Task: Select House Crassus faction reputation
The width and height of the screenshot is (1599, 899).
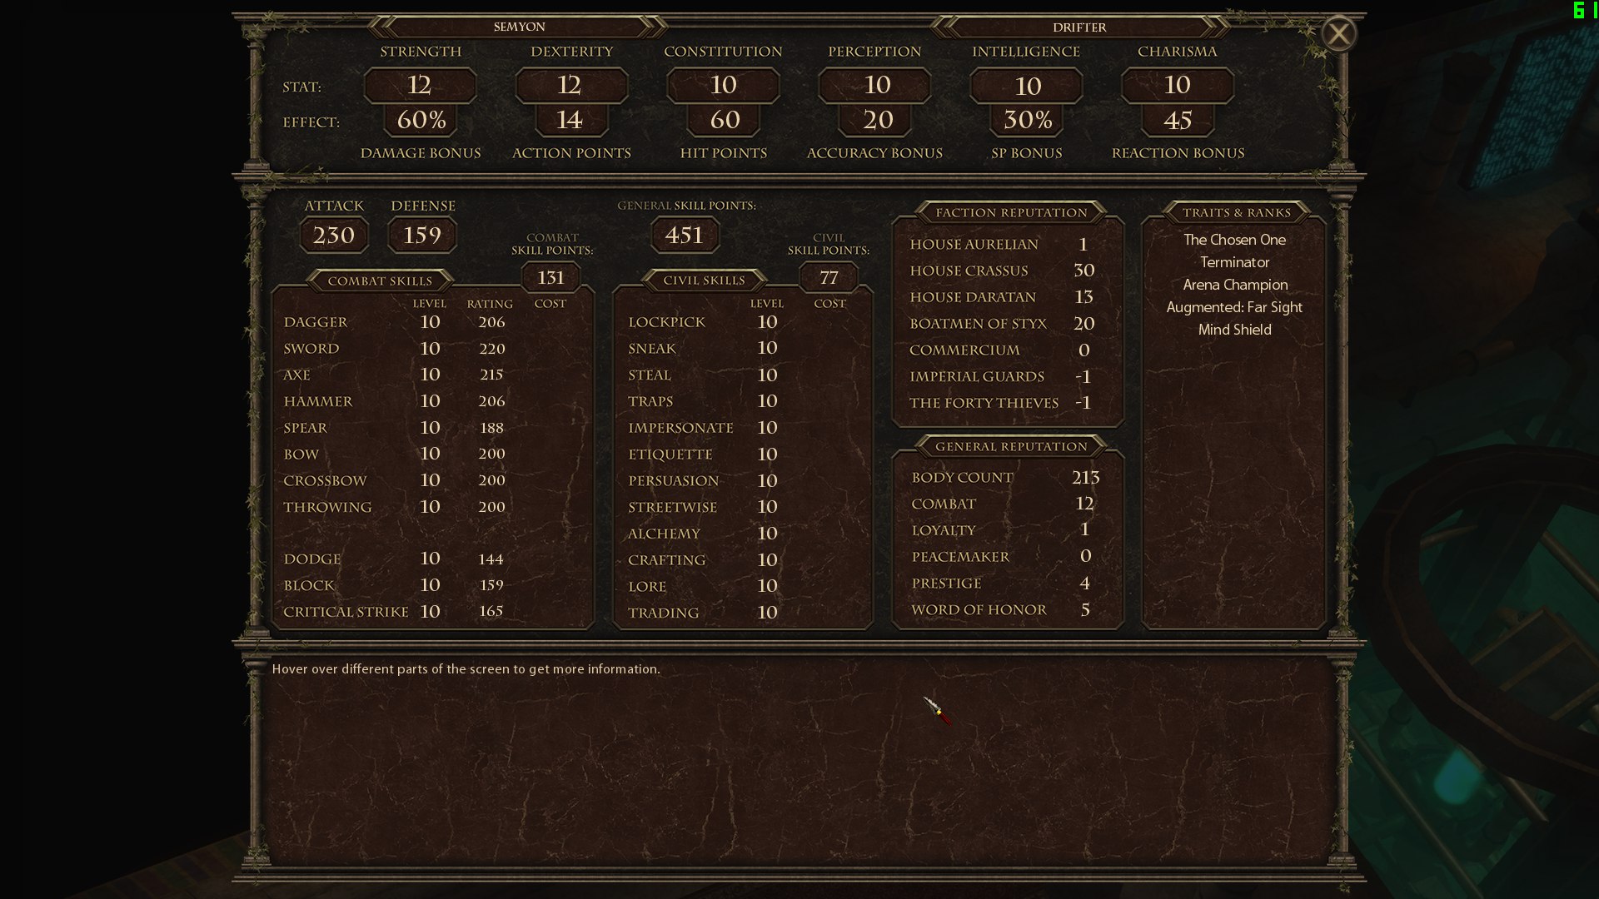Action: click(969, 271)
